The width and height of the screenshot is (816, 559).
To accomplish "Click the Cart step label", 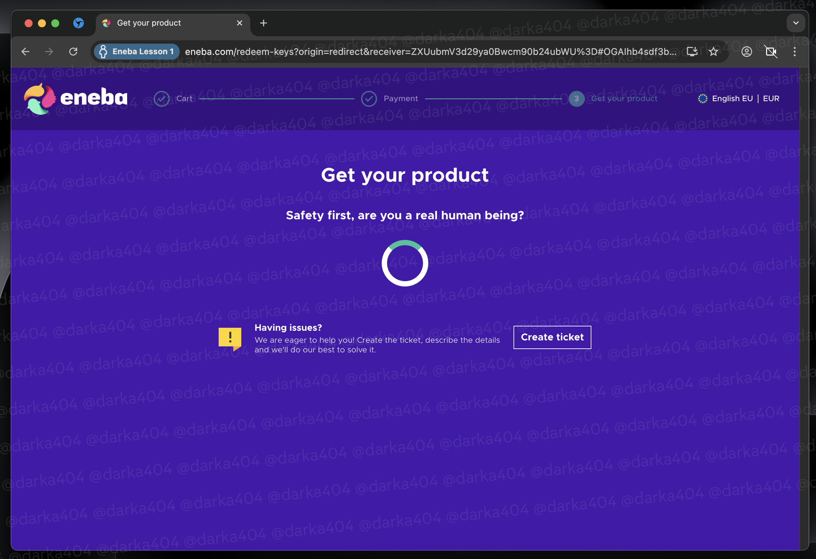I will click(x=184, y=99).
